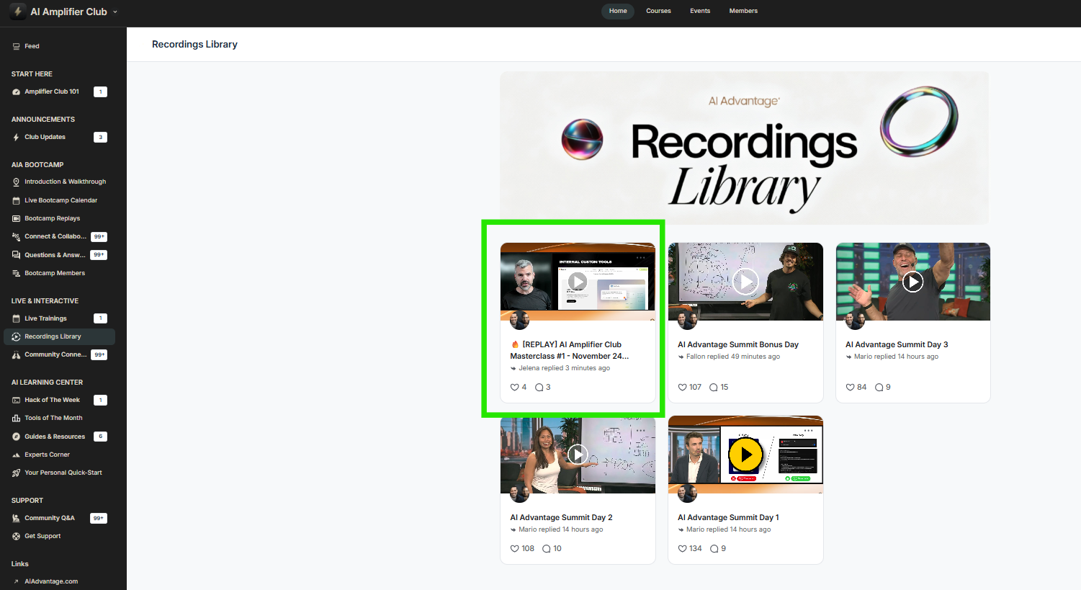The image size is (1081, 590).
Task: Click the Live Bootcamp Calendar icon
Action: point(16,200)
